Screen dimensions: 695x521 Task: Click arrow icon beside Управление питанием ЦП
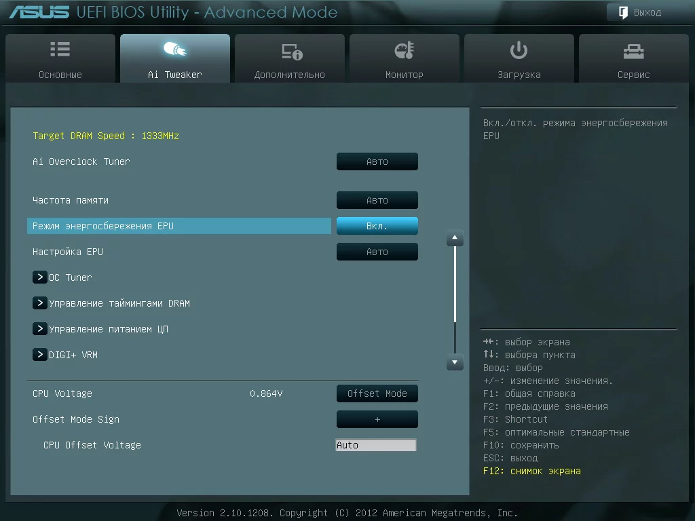40,329
